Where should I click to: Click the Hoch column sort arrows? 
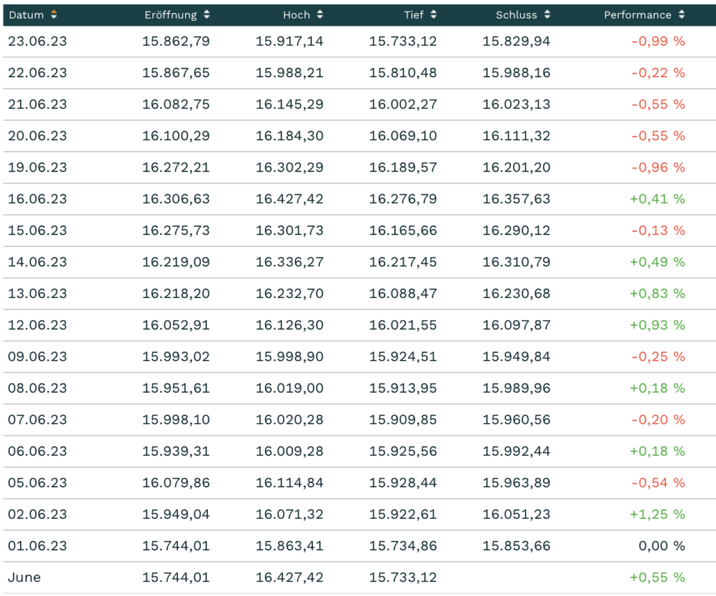(x=320, y=15)
